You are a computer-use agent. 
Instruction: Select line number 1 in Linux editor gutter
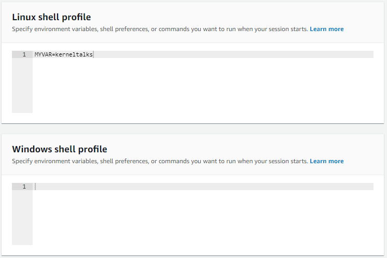coord(24,54)
